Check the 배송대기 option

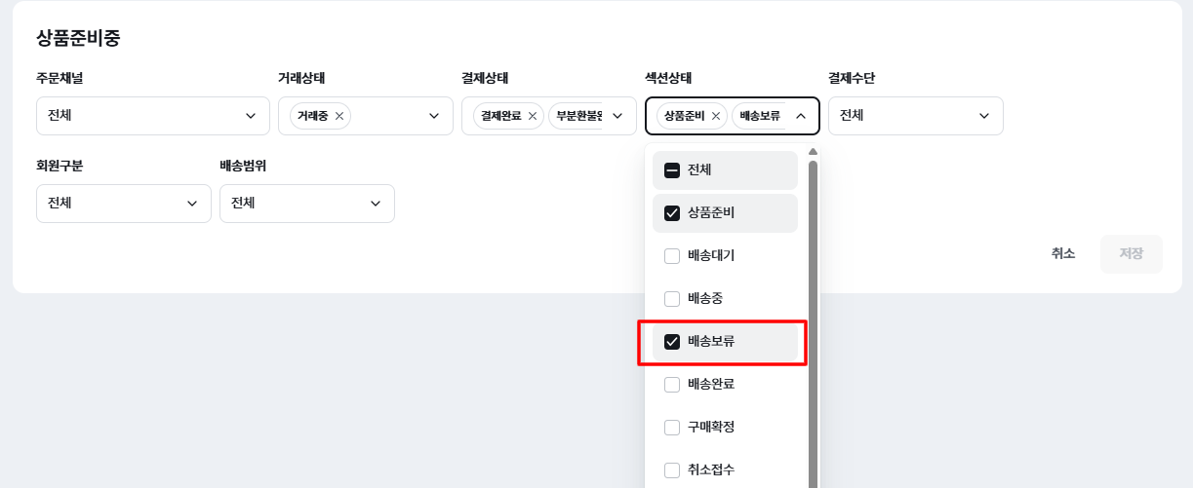click(672, 256)
